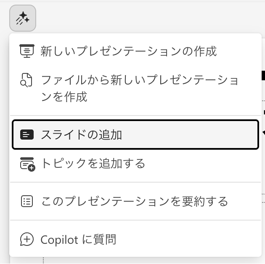The width and height of the screenshot is (265, 264).
Task: Click the file-with-magnifier icon in the menu
Action: click(26, 80)
